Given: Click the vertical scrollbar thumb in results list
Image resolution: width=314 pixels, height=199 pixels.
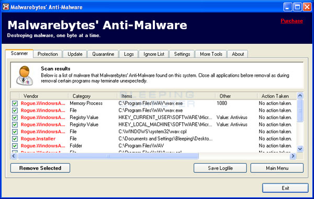Looking at the screenshot, I should tap(300, 110).
